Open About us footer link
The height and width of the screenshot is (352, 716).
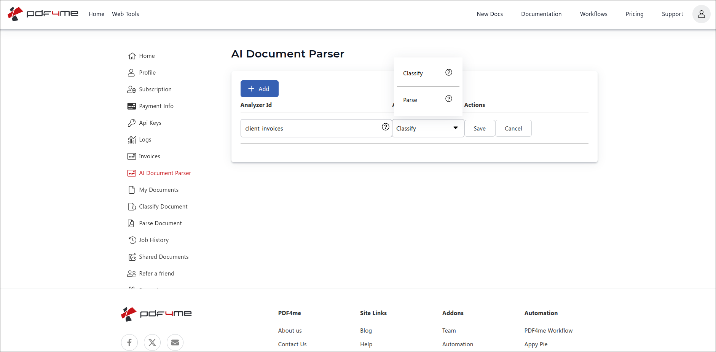[290, 331]
